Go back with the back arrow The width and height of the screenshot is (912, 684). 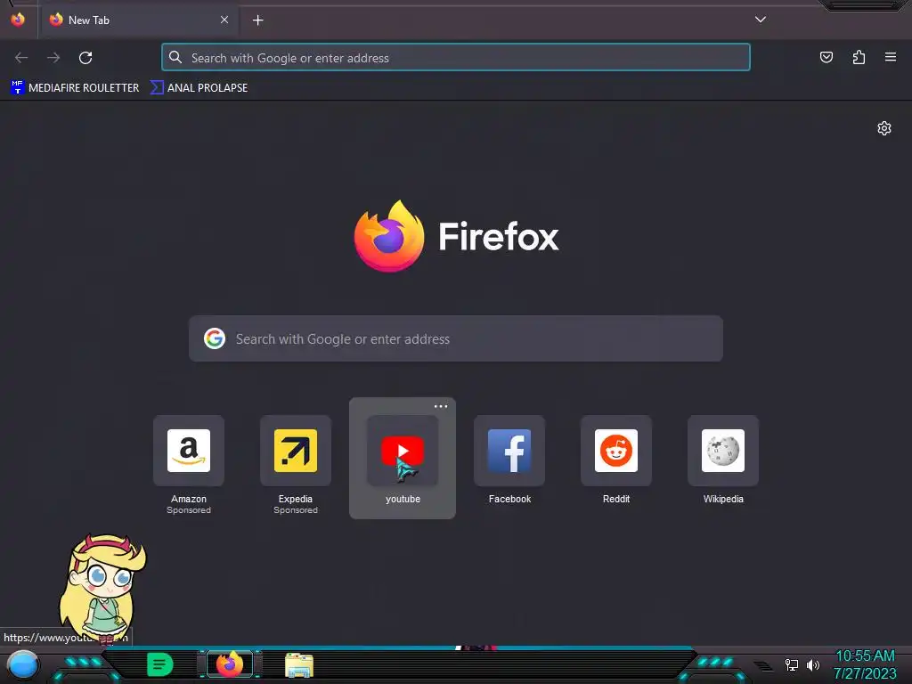pos(21,58)
